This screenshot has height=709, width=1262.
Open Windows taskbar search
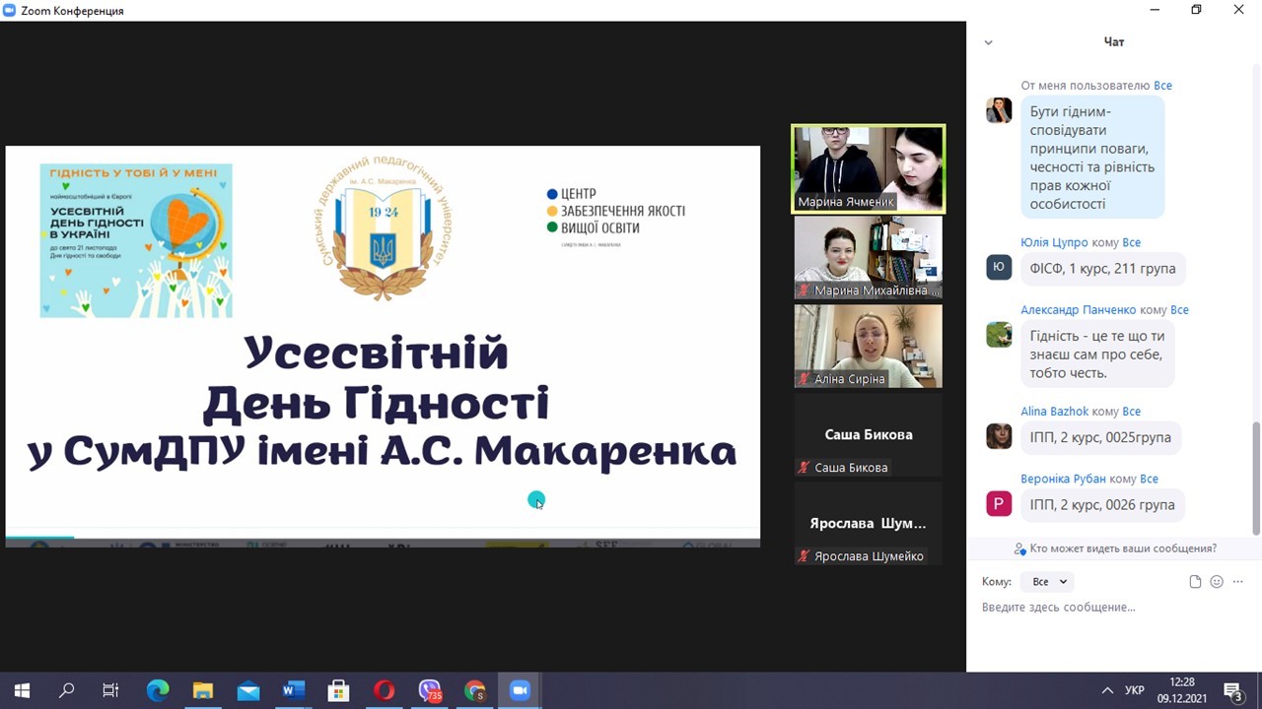click(67, 691)
